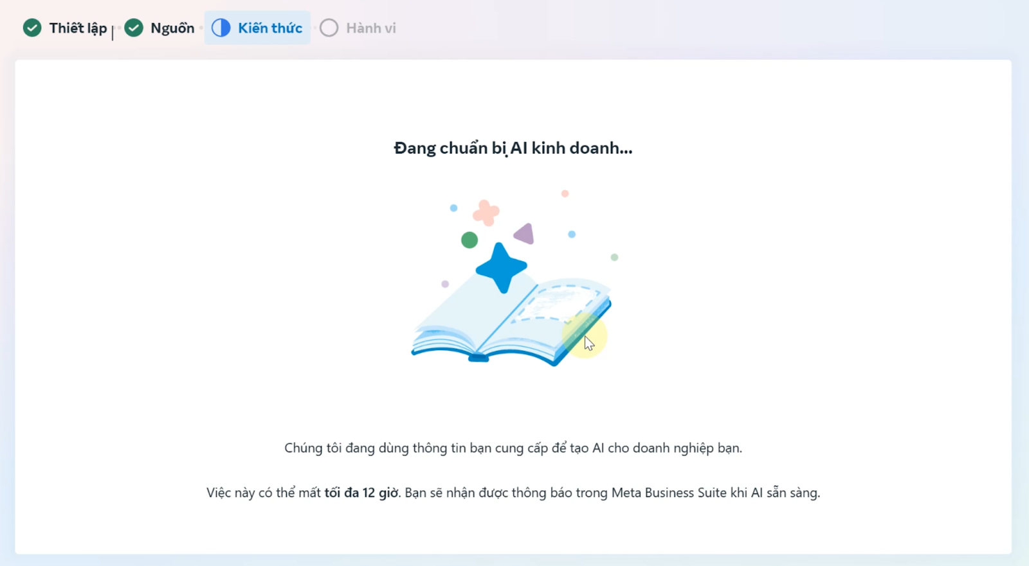
Task: Click the empty circle icon beside Hành vi
Action: [x=329, y=28]
